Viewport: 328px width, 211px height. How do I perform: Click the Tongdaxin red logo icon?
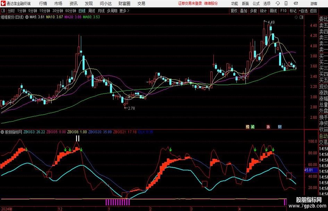[3, 3]
